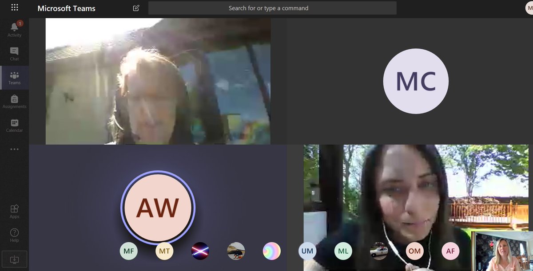
Task: Click the OM participant bubble
Action: [414, 251]
